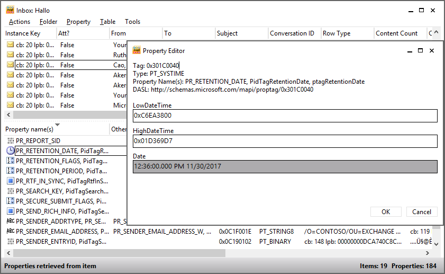Sort by Instance Key column header
The image size is (445, 274).
click(x=30, y=33)
